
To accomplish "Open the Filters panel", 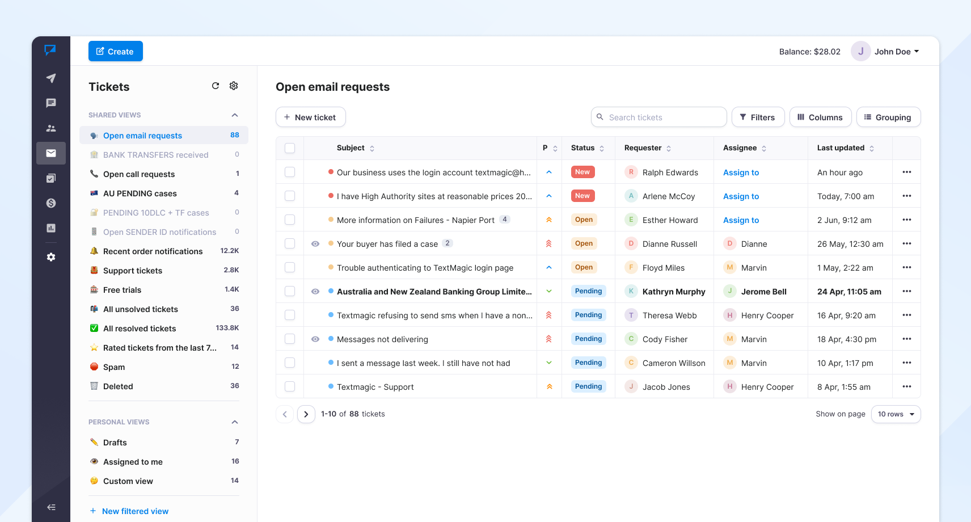I will pos(758,117).
